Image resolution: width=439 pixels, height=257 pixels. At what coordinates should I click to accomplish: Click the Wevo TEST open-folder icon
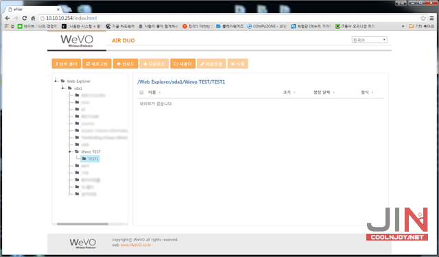point(77,151)
